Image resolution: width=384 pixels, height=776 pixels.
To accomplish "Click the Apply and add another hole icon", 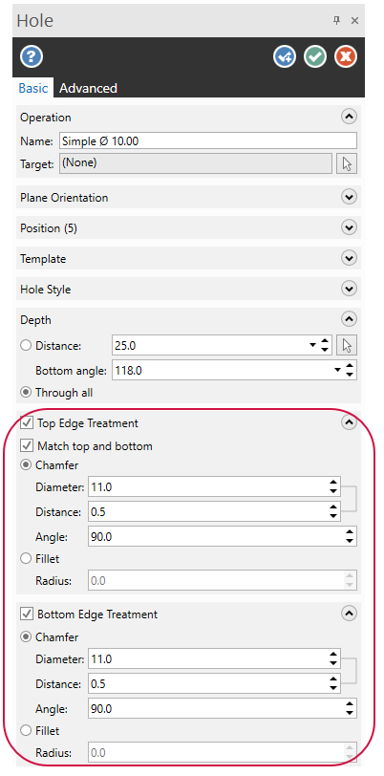I will pos(285,57).
